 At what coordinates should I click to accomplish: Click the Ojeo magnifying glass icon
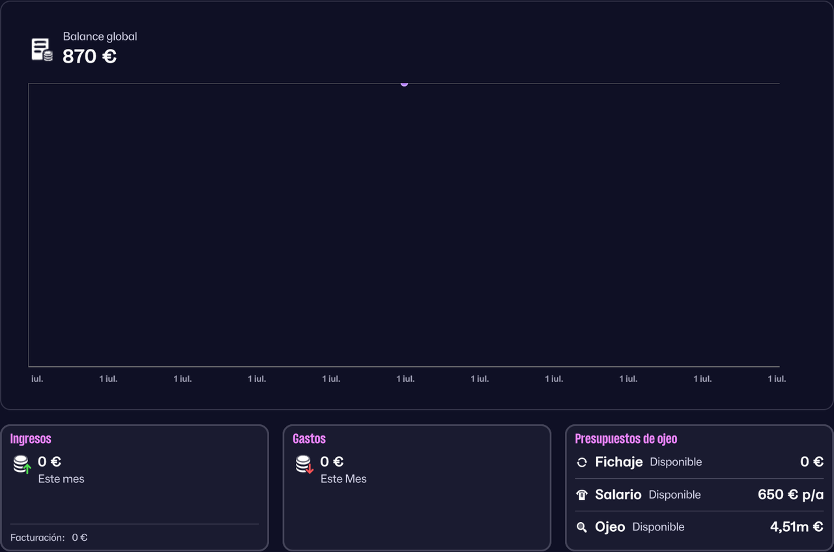582,527
